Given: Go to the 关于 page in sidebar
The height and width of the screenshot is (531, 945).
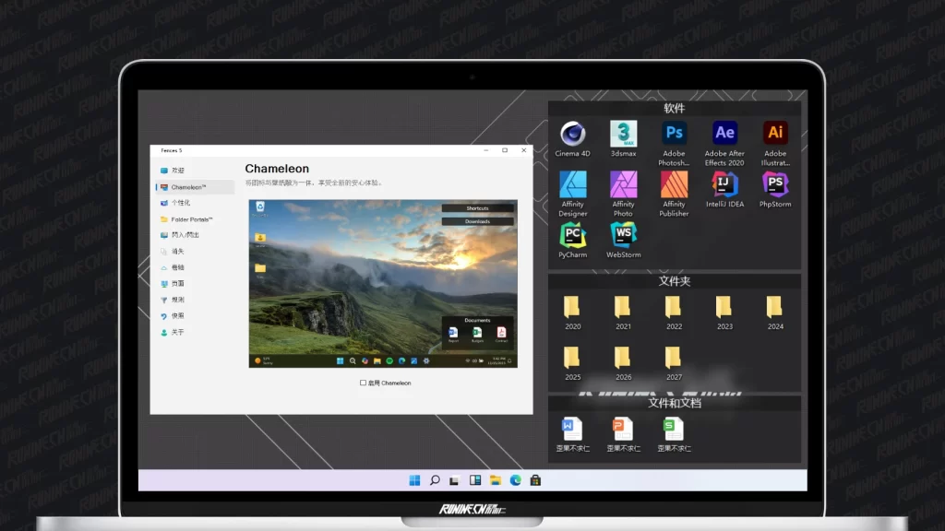Looking at the screenshot, I should (x=177, y=332).
